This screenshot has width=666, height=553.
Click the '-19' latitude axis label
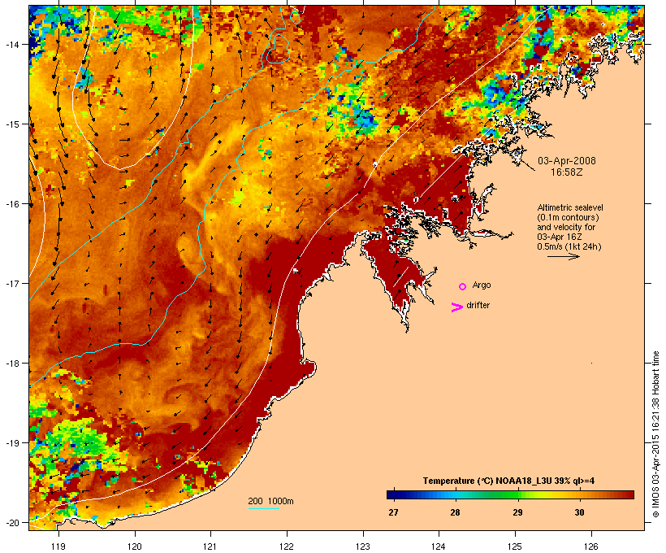tap(11, 443)
